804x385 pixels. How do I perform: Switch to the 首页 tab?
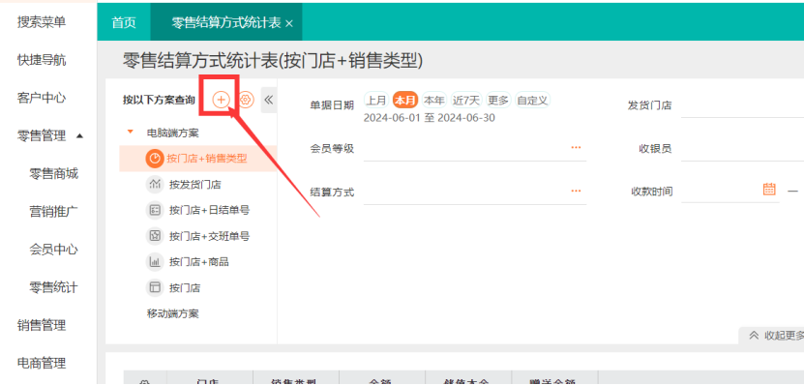pos(124,23)
